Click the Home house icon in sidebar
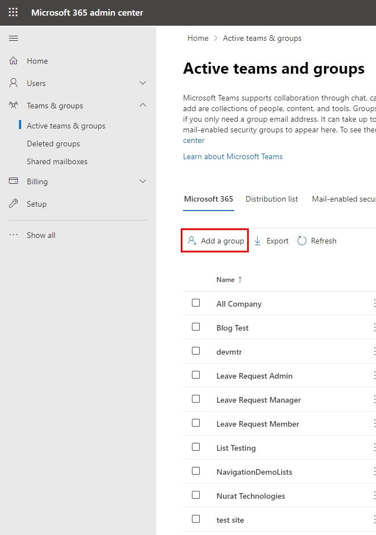Image resolution: width=376 pixels, height=535 pixels. click(13, 61)
